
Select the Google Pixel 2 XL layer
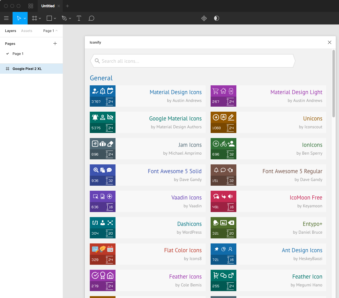(31, 69)
